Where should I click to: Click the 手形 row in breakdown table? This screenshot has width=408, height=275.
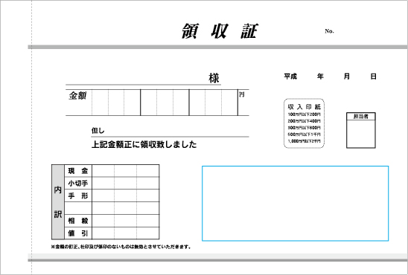[112, 195]
